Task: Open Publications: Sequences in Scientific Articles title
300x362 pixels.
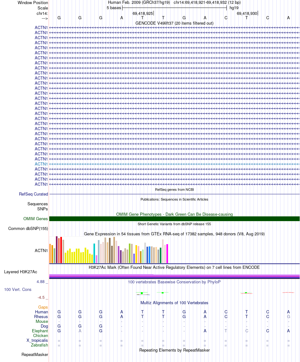Action: click(x=174, y=199)
